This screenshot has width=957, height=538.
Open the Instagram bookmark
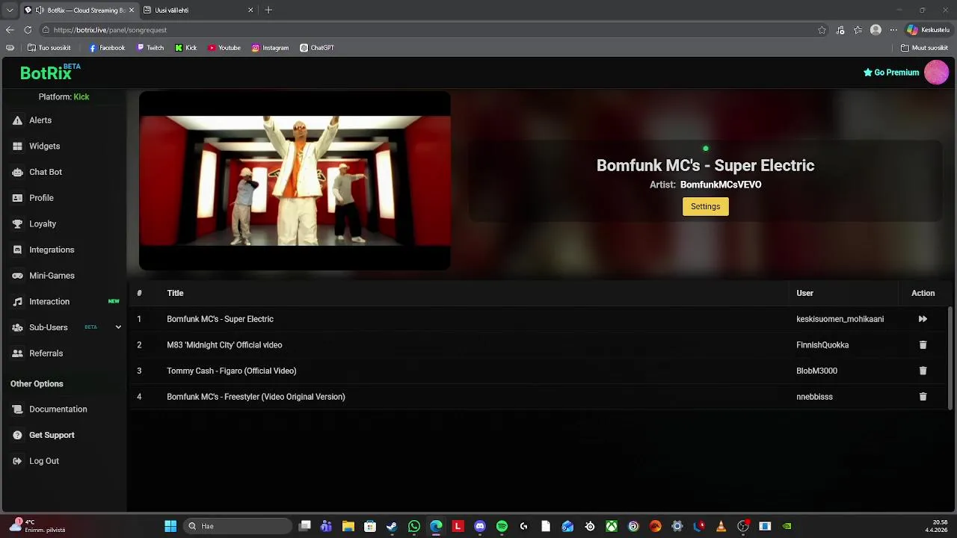click(270, 48)
